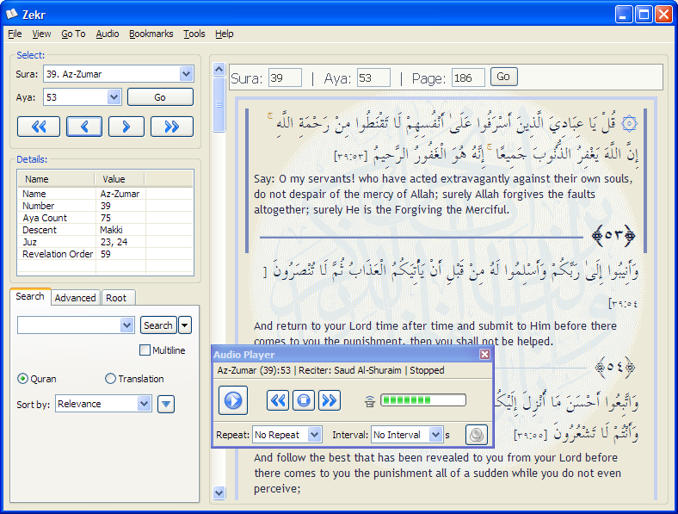Open the Interval dropdown in Audio Player

click(436, 435)
